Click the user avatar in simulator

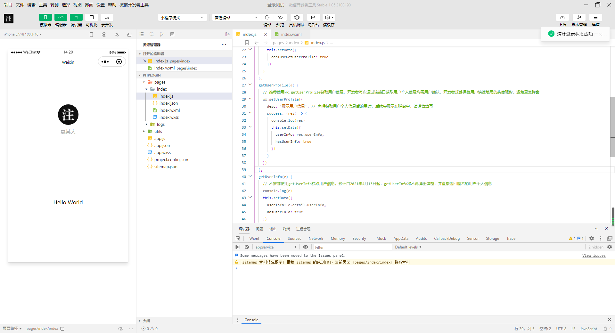point(68,115)
